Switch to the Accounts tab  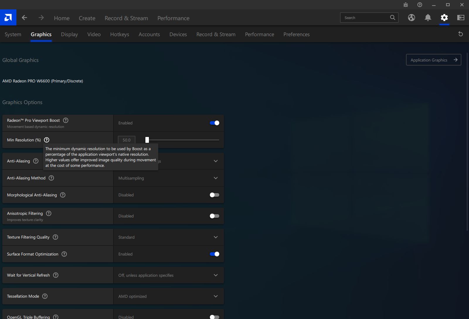click(x=149, y=34)
